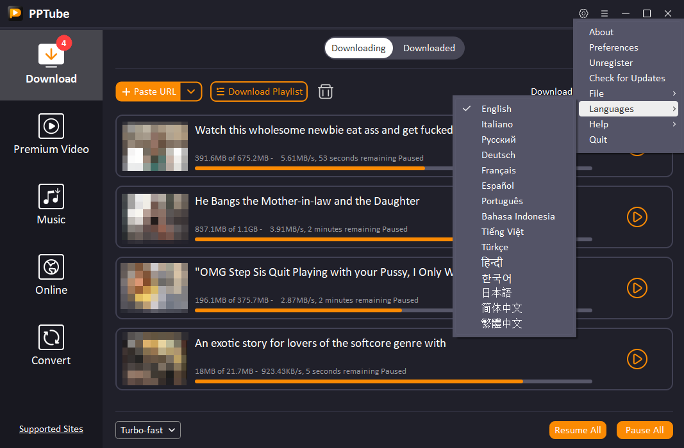Select the Premium Video sidebar icon
The height and width of the screenshot is (448, 684).
pyautogui.click(x=51, y=134)
